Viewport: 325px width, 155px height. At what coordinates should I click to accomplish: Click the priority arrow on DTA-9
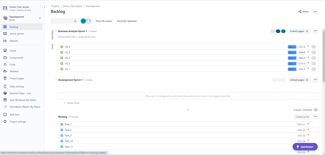tap(308, 46)
